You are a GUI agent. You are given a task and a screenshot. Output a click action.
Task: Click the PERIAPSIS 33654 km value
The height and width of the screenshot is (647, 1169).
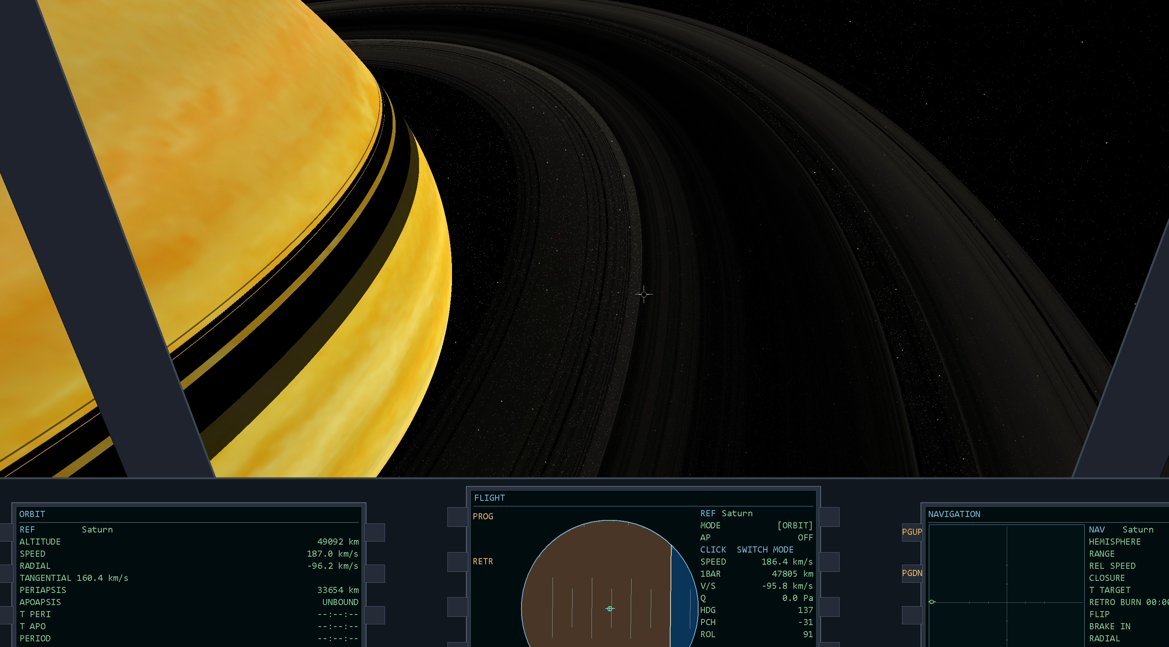(338, 590)
